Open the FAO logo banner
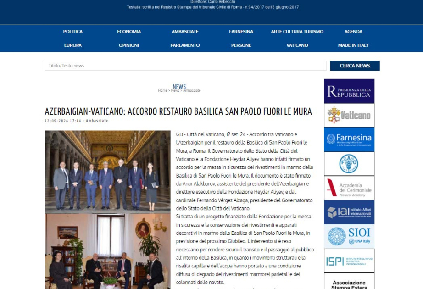 pos(349,164)
